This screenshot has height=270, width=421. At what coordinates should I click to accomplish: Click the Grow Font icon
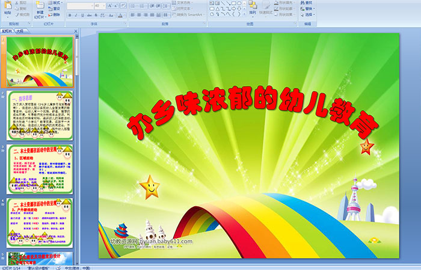coord(110,6)
